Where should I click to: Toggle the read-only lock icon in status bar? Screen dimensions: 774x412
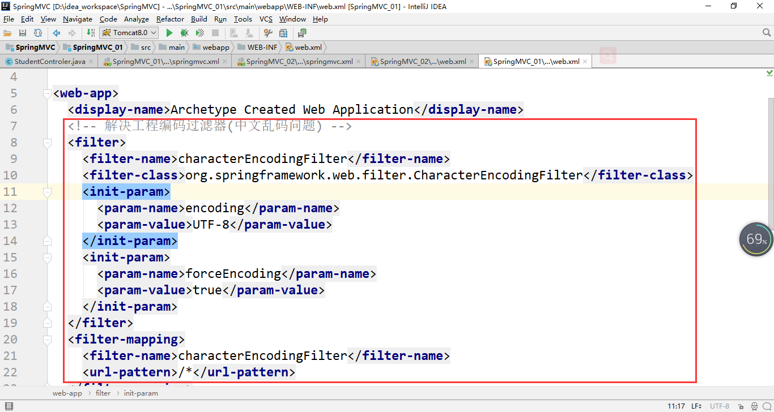[742, 406]
